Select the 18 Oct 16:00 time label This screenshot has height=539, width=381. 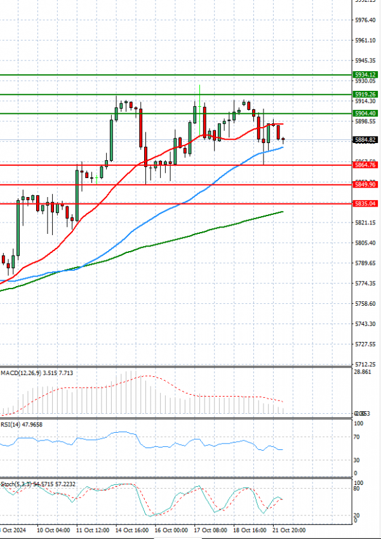pyautogui.click(x=250, y=530)
